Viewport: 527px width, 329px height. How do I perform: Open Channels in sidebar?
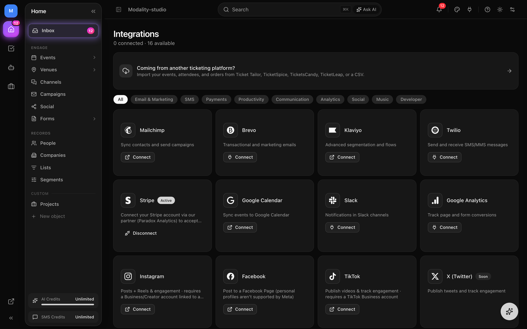(63, 82)
